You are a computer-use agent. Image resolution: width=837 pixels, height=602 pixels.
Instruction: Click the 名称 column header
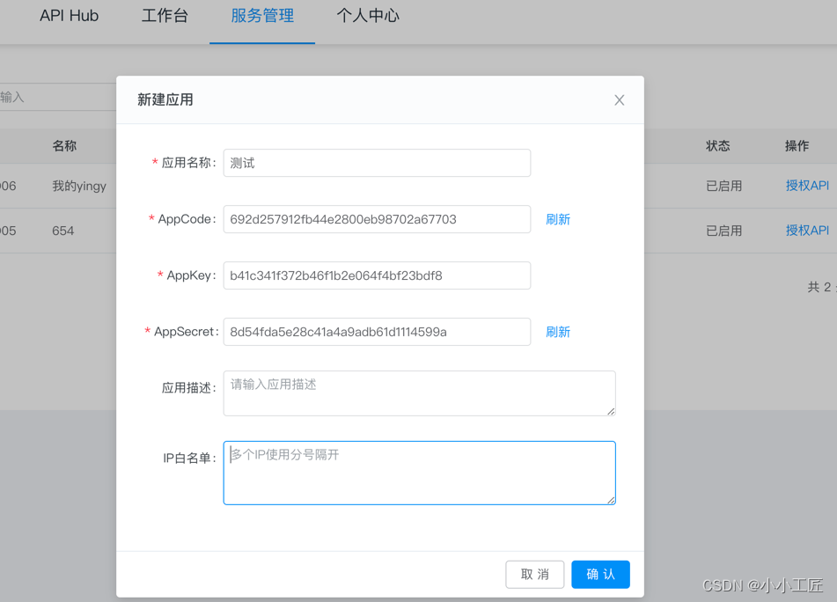click(63, 145)
